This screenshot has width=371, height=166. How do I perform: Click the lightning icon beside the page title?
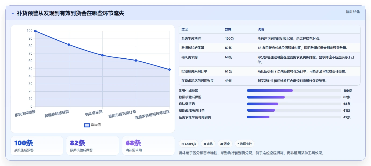click(13, 13)
